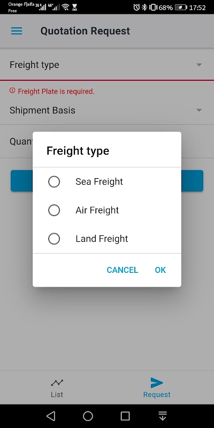The width and height of the screenshot is (214, 428).
Task: Select the Air Freight radio button
Action: pyautogui.click(x=54, y=210)
